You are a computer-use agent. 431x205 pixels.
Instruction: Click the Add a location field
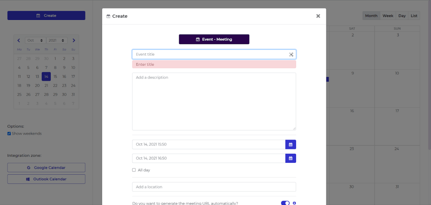(214, 187)
